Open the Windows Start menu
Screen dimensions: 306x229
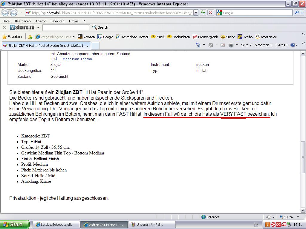click(x=15, y=225)
